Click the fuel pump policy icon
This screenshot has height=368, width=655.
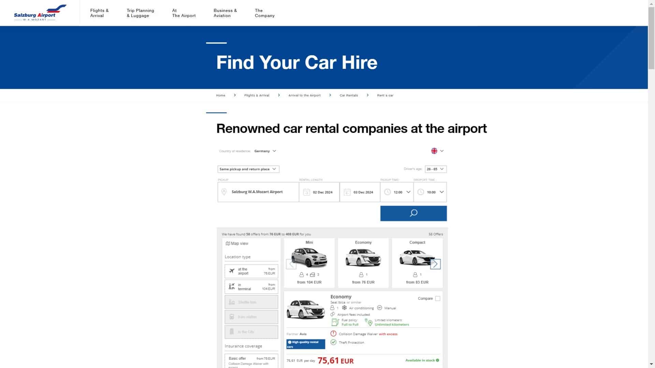(335, 322)
